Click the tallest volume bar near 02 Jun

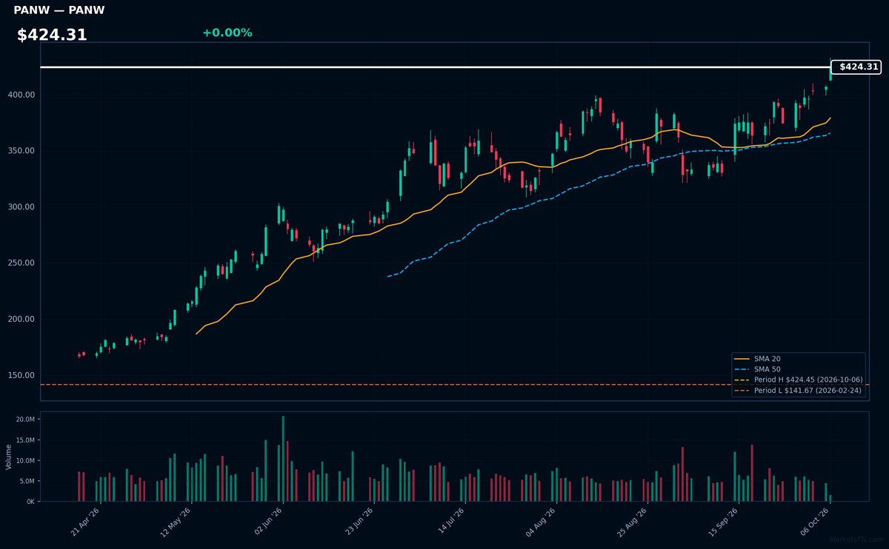pos(283,459)
